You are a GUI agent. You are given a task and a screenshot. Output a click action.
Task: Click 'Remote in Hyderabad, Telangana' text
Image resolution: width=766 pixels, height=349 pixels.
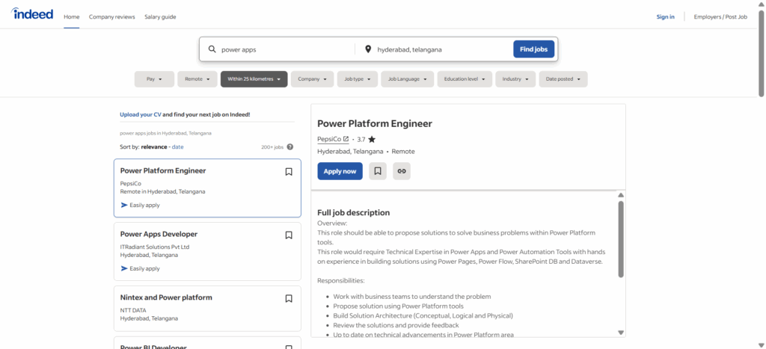162,192
